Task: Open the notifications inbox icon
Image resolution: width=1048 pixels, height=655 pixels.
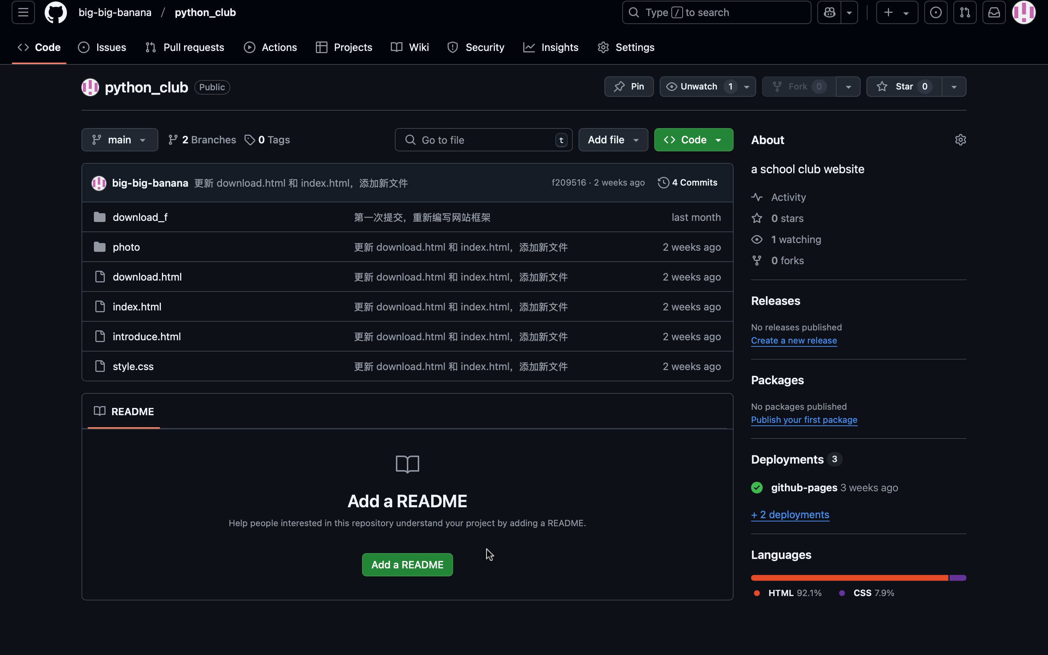Action: pyautogui.click(x=994, y=12)
